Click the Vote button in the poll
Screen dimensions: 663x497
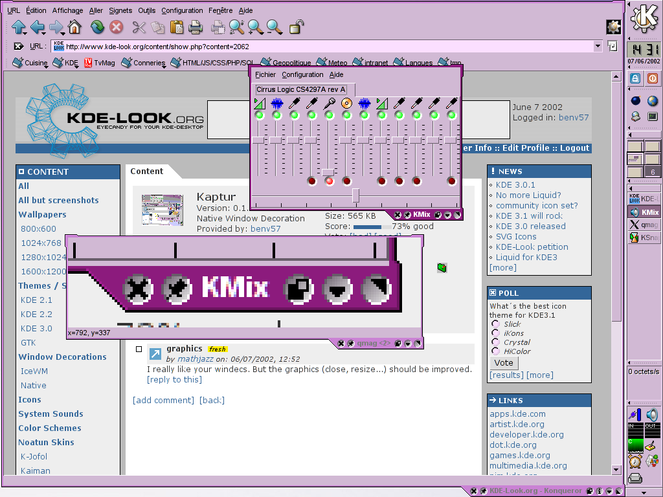click(504, 362)
